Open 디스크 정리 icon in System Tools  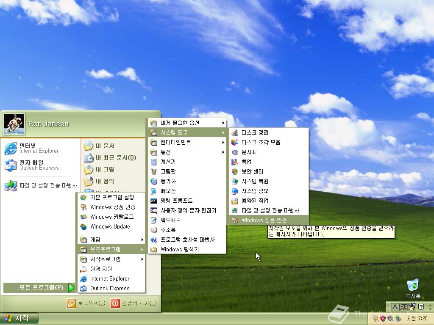tap(235, 132)
